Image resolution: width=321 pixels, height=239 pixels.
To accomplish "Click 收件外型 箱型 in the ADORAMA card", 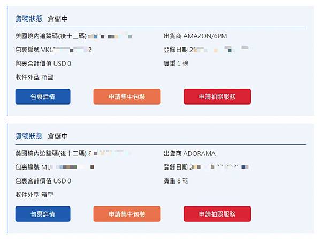I will pos(35,195).
